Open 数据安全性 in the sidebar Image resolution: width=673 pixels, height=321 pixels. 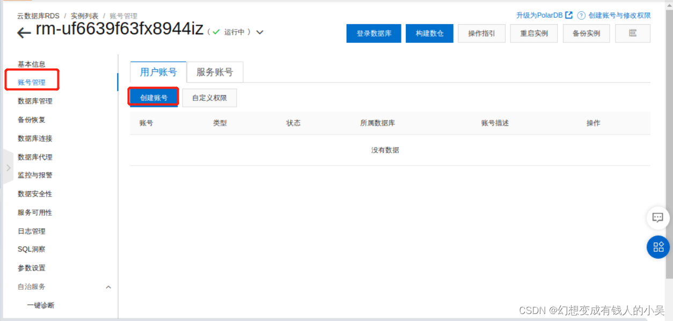(x=35, y=194)
